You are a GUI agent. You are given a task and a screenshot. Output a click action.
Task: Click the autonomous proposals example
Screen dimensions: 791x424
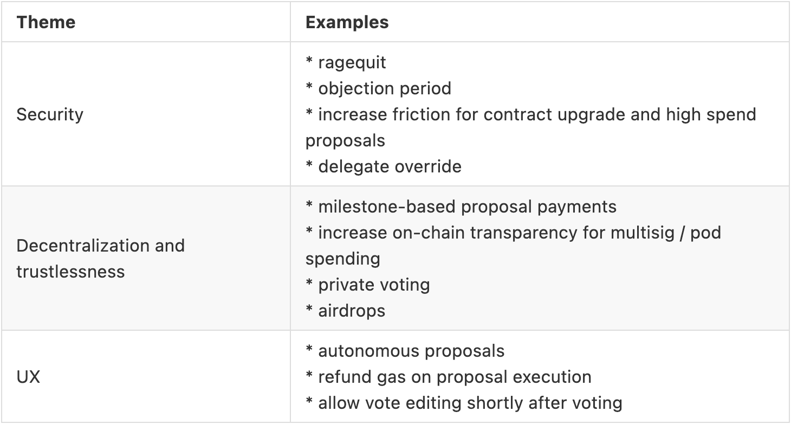(x=411, y=351)
